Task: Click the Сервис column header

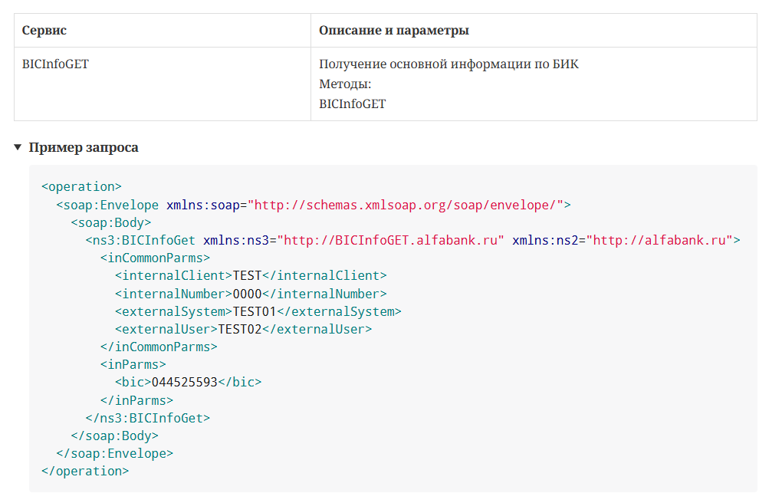Action: click(x=44, y=31)
